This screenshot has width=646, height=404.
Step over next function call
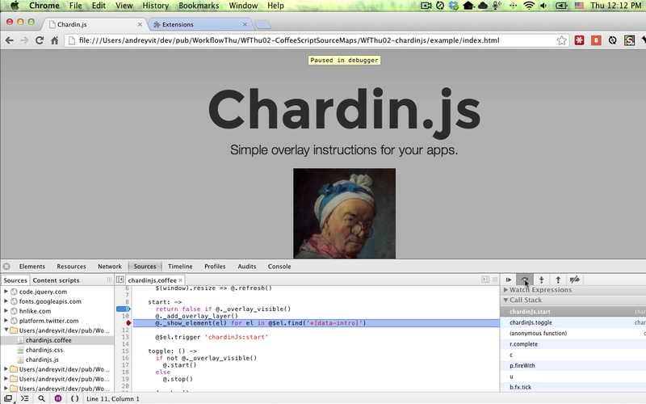coord(525,280)
